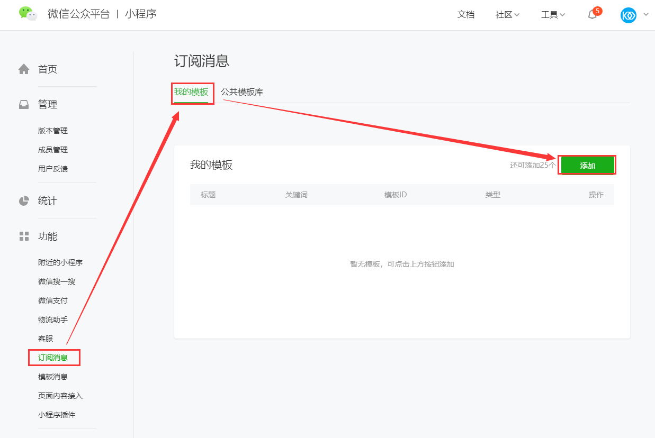Navigate to 模板消息 in sidebar
The height and width of the screenshot is (438, 655).
[x=53, y=377]
